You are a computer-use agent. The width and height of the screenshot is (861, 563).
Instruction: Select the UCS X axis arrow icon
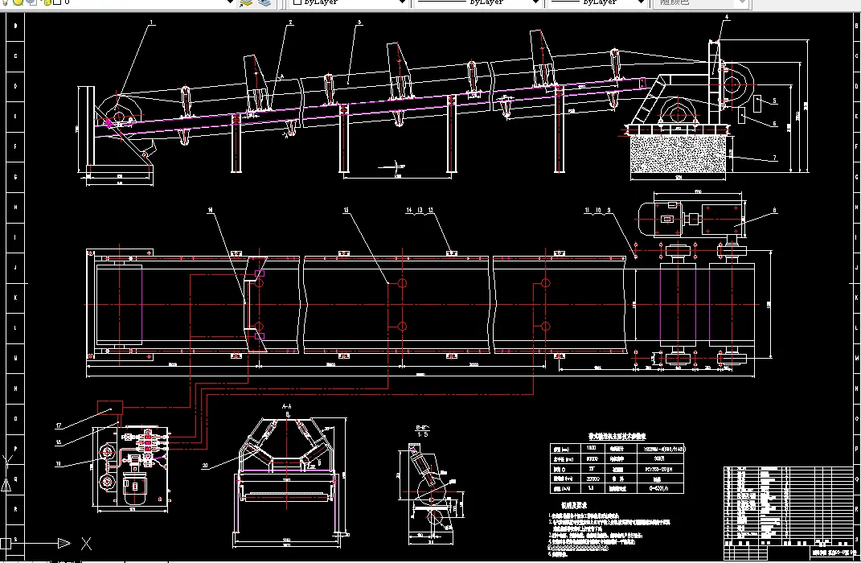(x=64, y=543)
